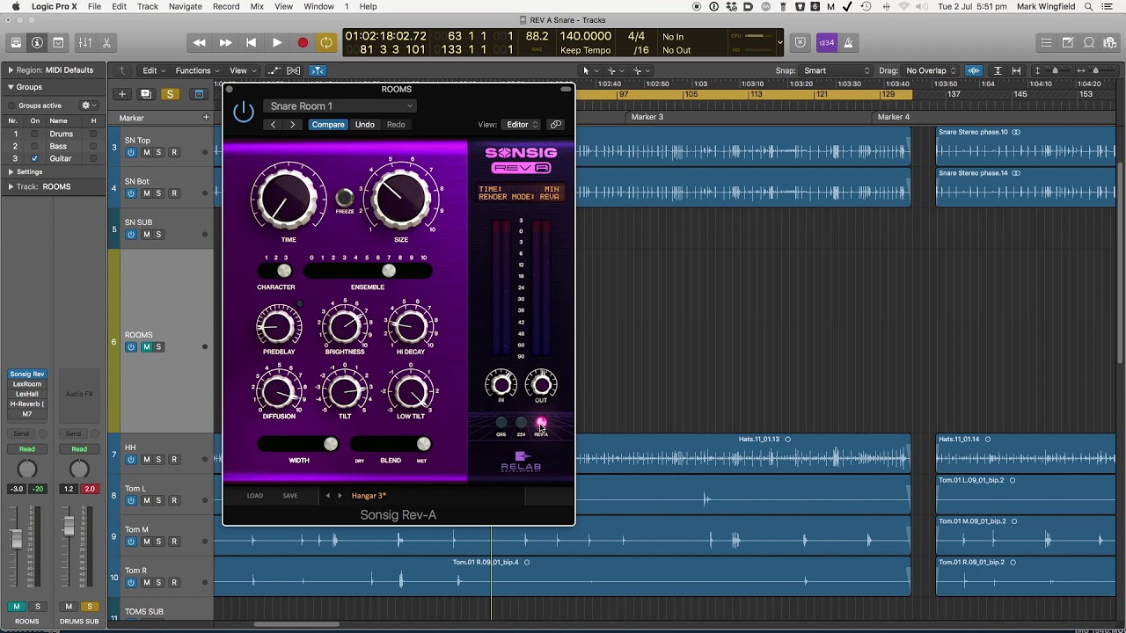
Task: Open the Loop Browser
Action: (x=1089, y=42)
